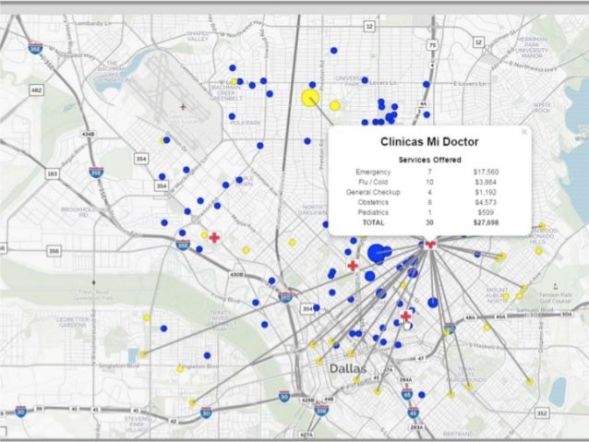Click the Tenison Park Golf Course label

tap(556, 298)
